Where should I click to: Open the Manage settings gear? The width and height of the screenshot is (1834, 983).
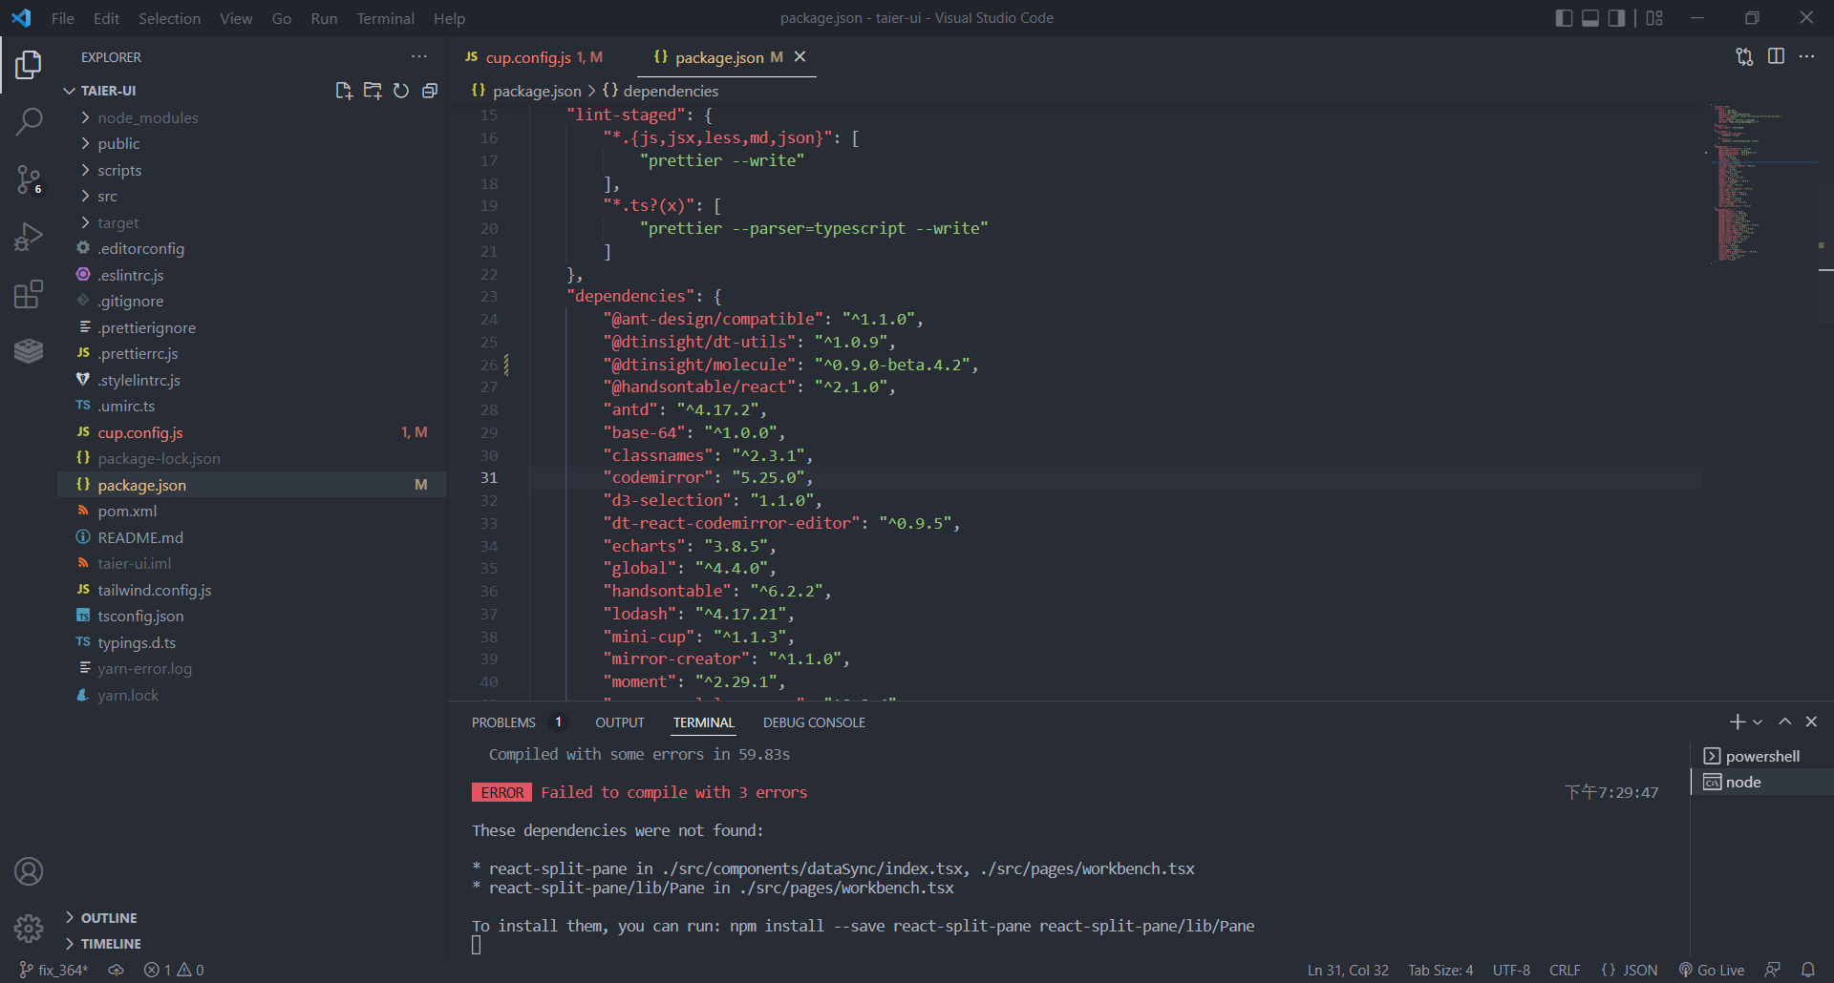tap(29, 928)
